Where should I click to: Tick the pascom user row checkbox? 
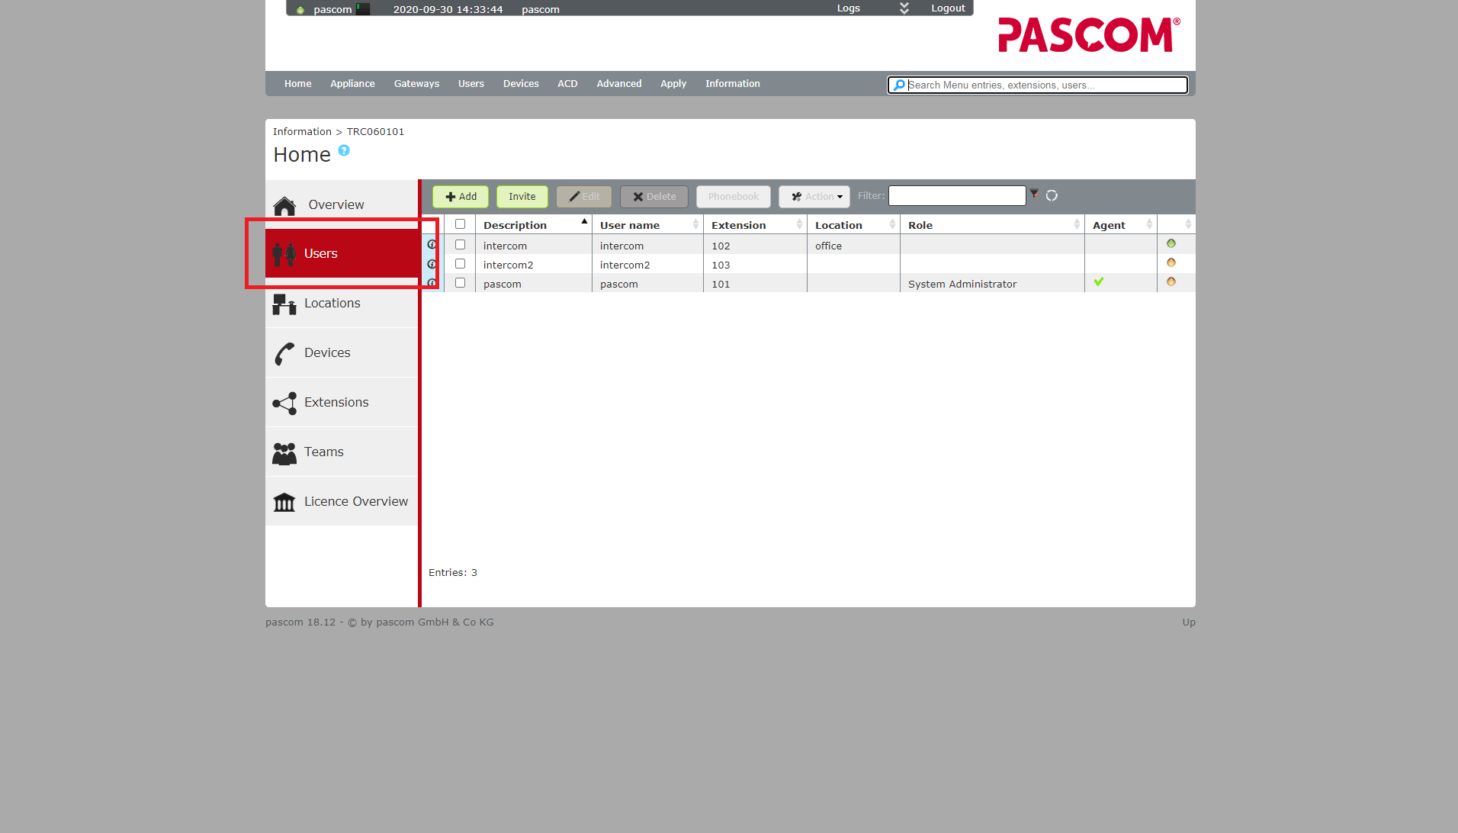click(x=460, y=283)
